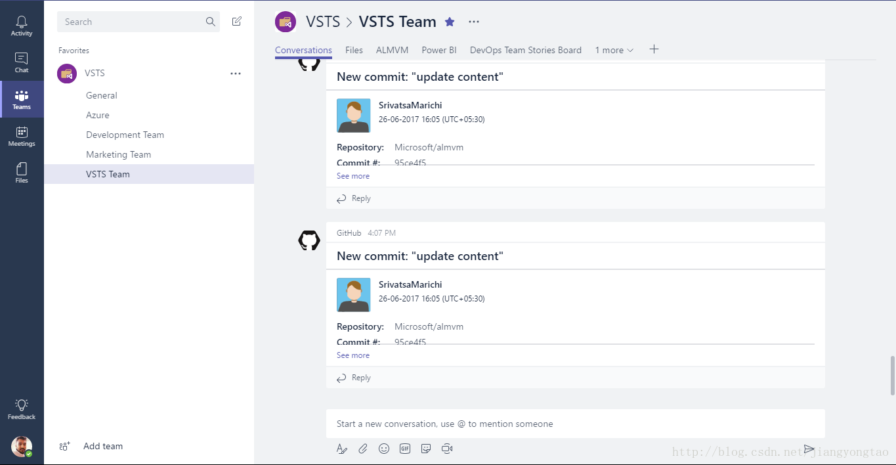Viewport: 896px width, 465px height.
Task: Open the emoji picker
Action: (384, 449)
